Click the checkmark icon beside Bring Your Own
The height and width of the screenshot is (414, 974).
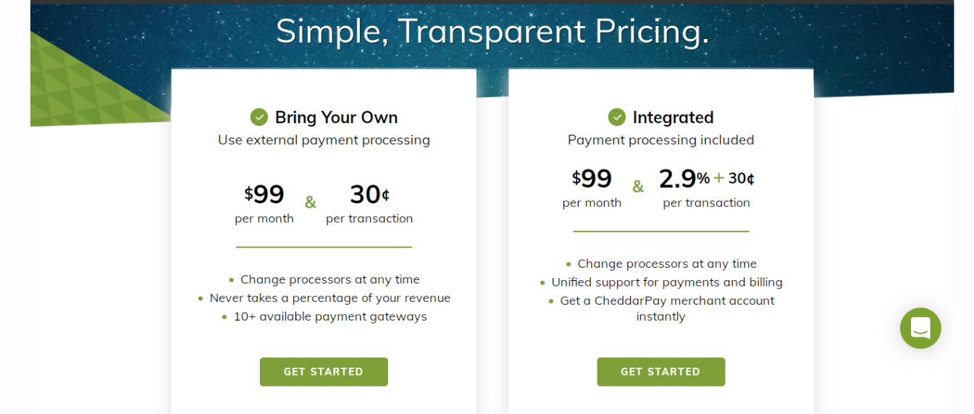[259, 117]
